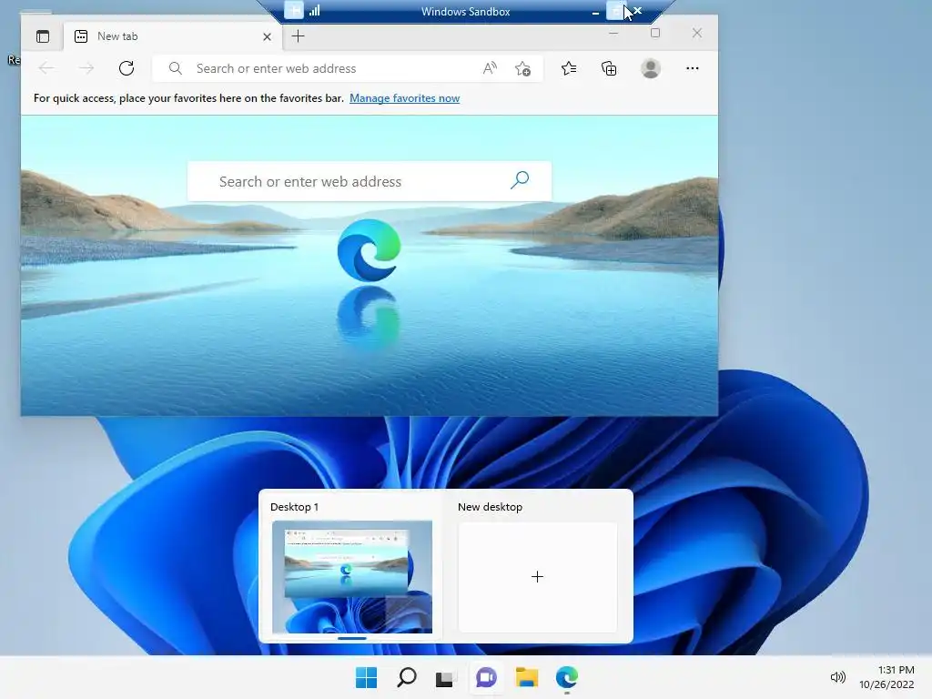The image size is (932, 699).
Task: Close the Edge browser window
Action: click(696, 34)
